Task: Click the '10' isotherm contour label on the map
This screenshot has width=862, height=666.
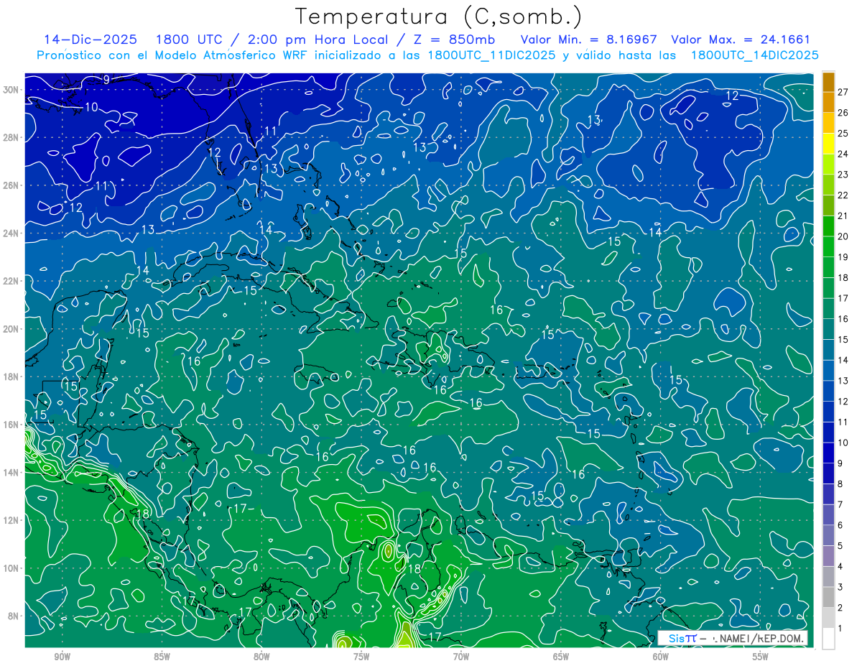Action: (91, 107)
